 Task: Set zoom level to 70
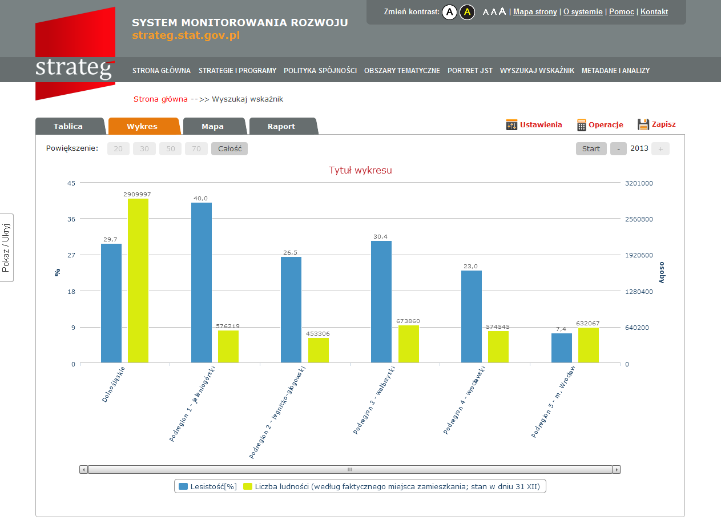[x=196, y=148]
